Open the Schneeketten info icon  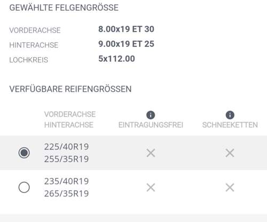230,115
